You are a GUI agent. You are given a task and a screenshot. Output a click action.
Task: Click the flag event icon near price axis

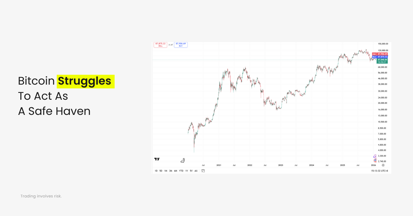pos(375,160)
